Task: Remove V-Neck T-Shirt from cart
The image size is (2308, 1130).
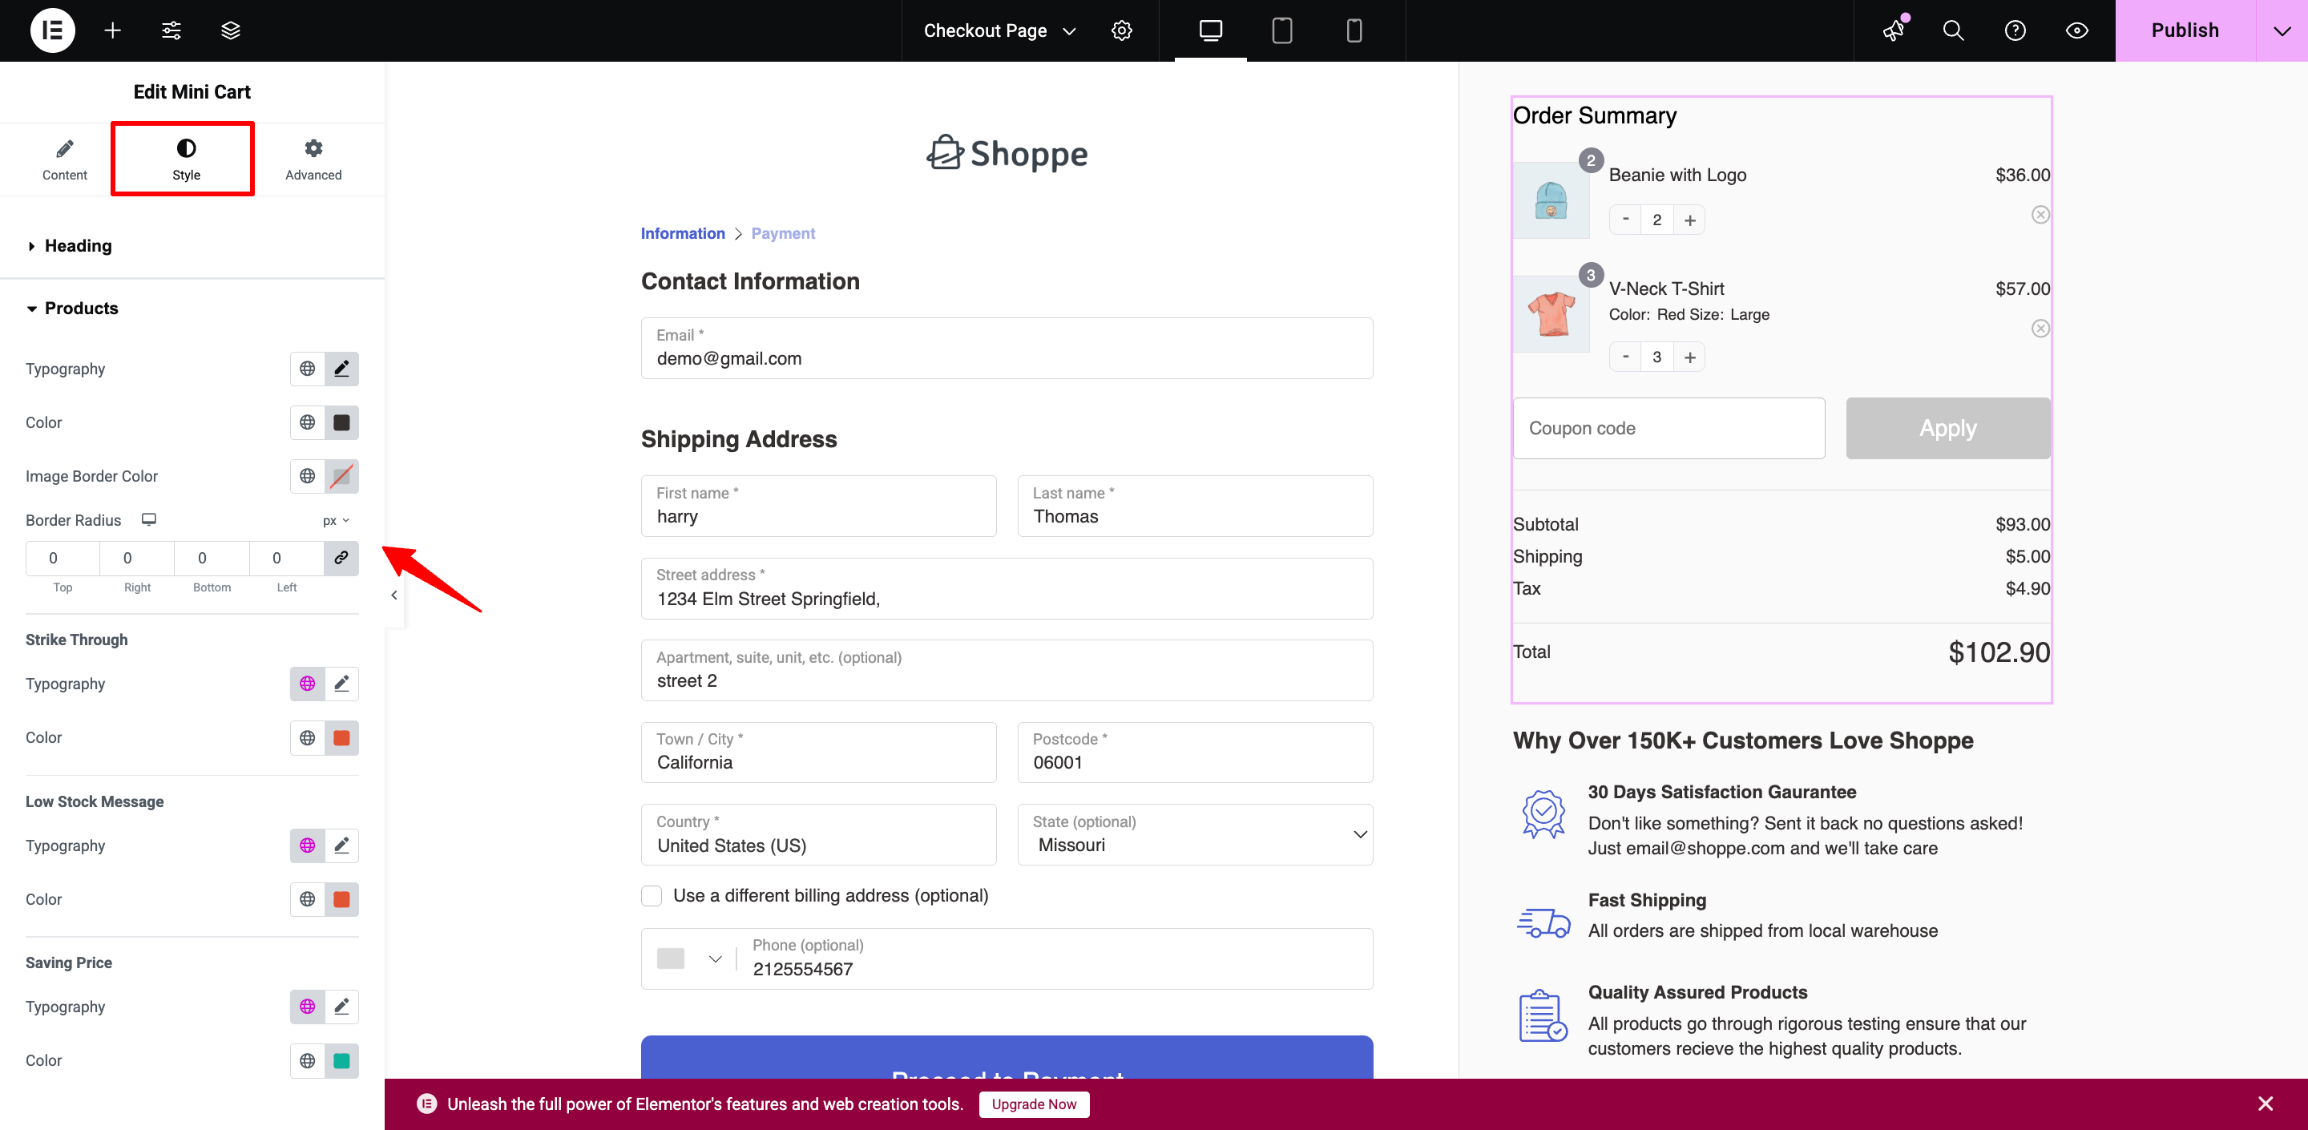Action: tap(2040, 328)
